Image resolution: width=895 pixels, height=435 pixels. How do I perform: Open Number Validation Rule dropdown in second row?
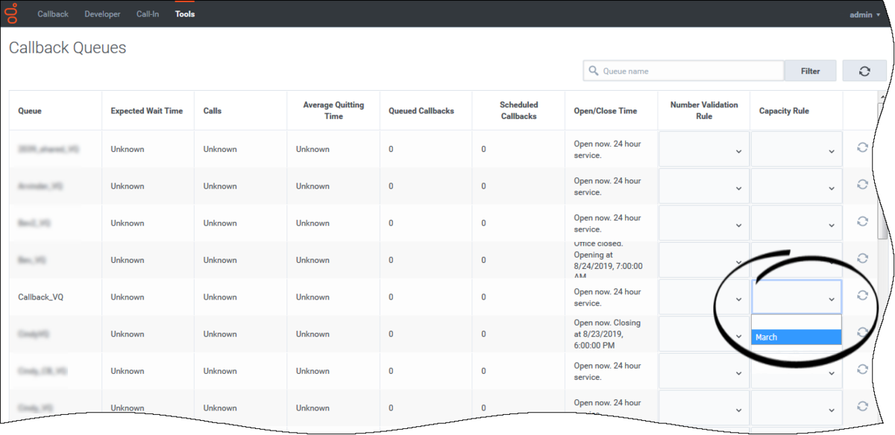coord(703,187)
